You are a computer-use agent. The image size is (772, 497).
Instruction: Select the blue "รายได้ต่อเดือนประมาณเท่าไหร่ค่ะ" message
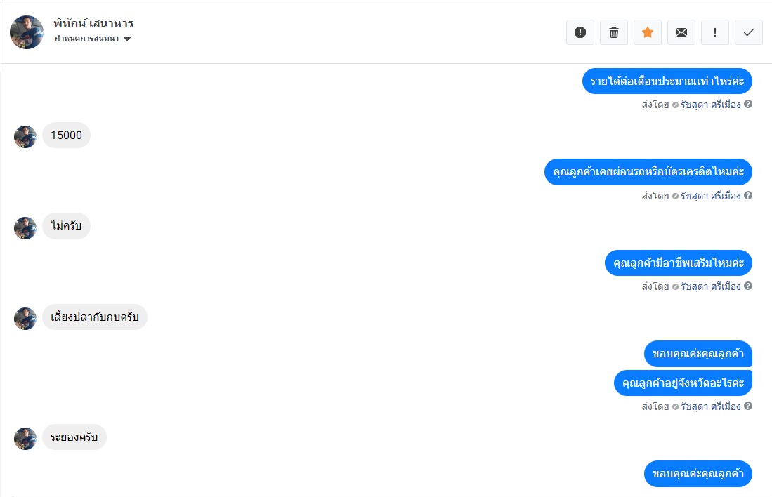(x=667, y=81)
